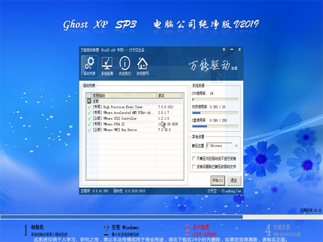Select version cell 2.0.1.7
This screenshot has height=242, width=323.
(164, 113)
